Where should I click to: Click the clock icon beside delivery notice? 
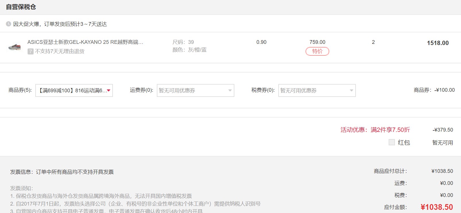[9, 24]
